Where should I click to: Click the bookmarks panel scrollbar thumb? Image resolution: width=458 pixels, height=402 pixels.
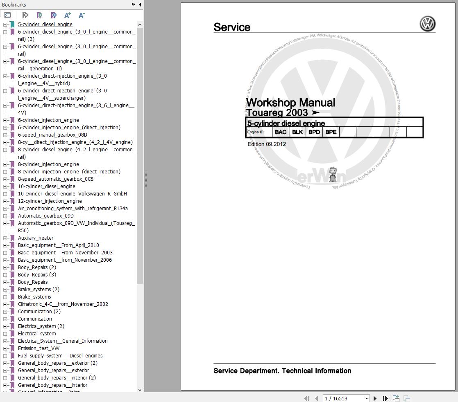pos(140,155)
